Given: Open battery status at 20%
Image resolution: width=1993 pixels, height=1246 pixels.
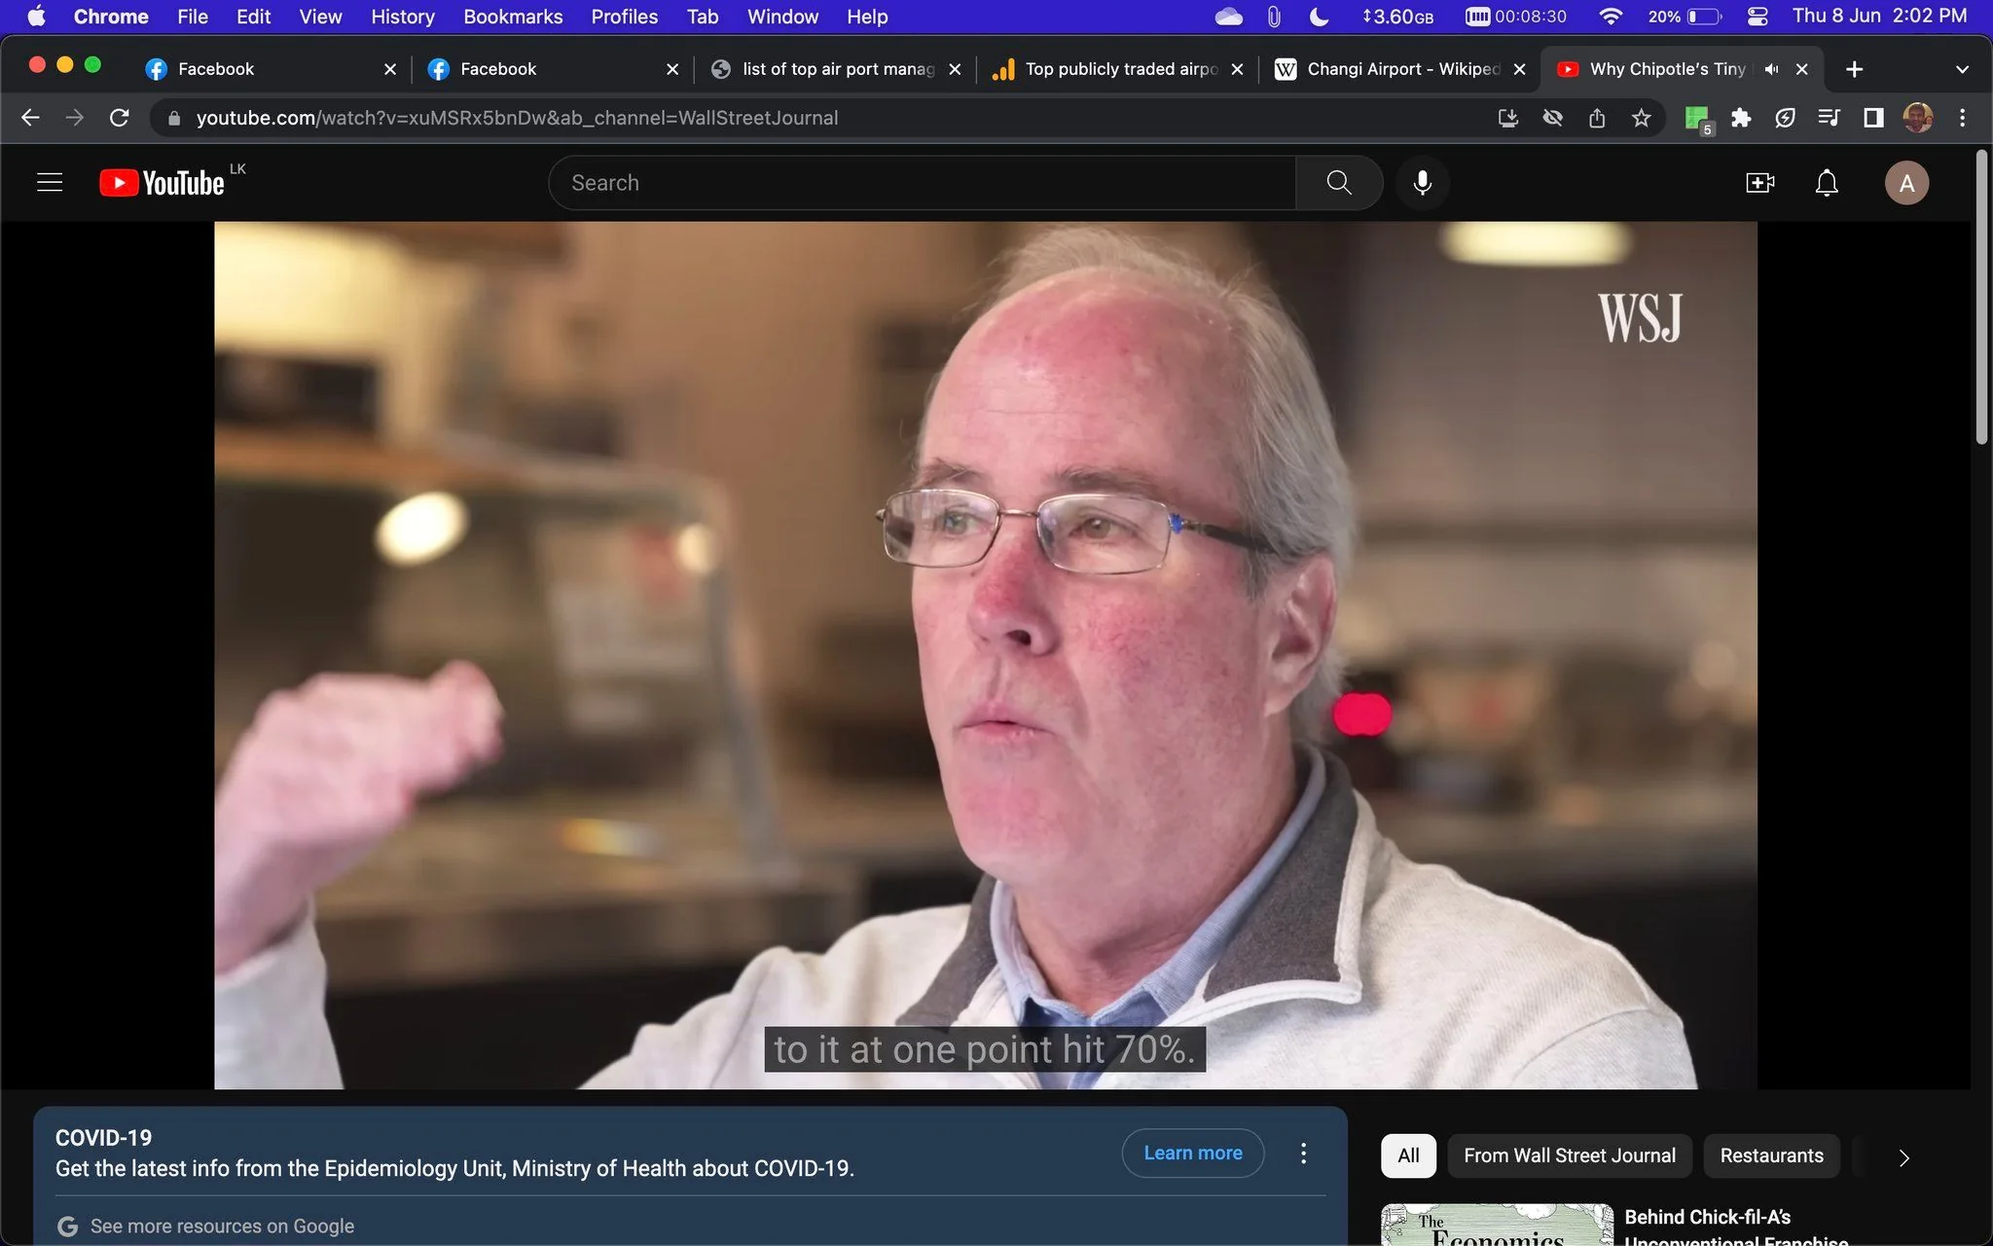Looking at the screenshot, I should tap(1685, 17).
